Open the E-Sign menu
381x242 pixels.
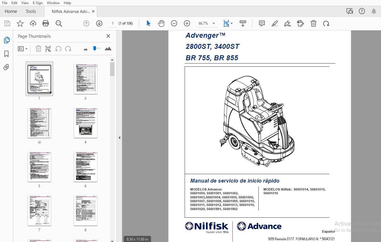pos(38,3)
